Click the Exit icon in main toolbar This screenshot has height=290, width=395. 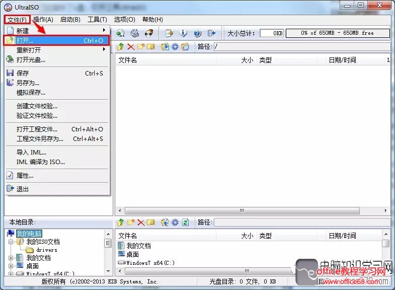211,33
